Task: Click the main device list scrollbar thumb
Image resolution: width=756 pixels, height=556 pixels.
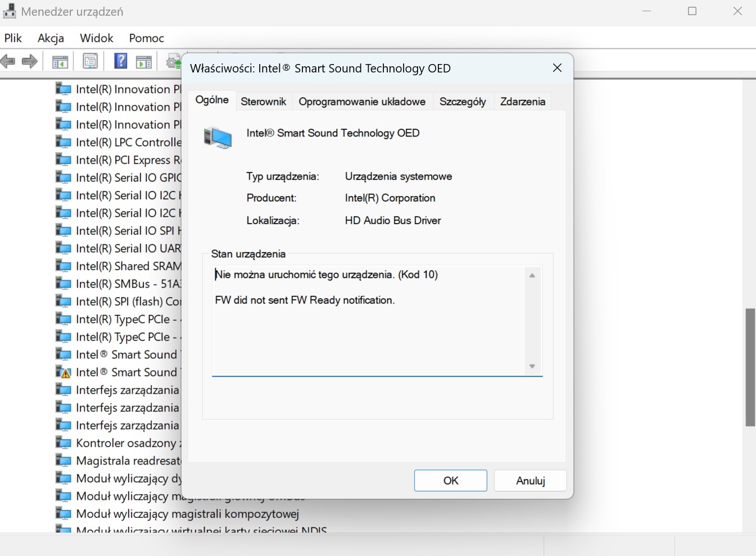Action: [750, 367]
